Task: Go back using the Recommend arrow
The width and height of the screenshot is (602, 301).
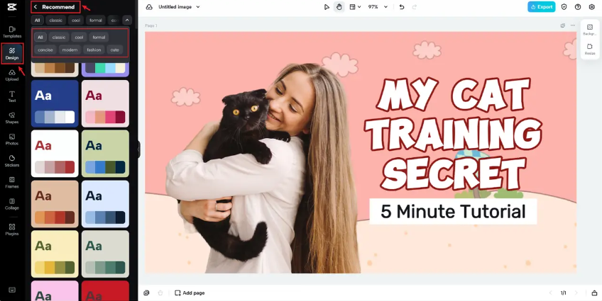Action: 35,7
